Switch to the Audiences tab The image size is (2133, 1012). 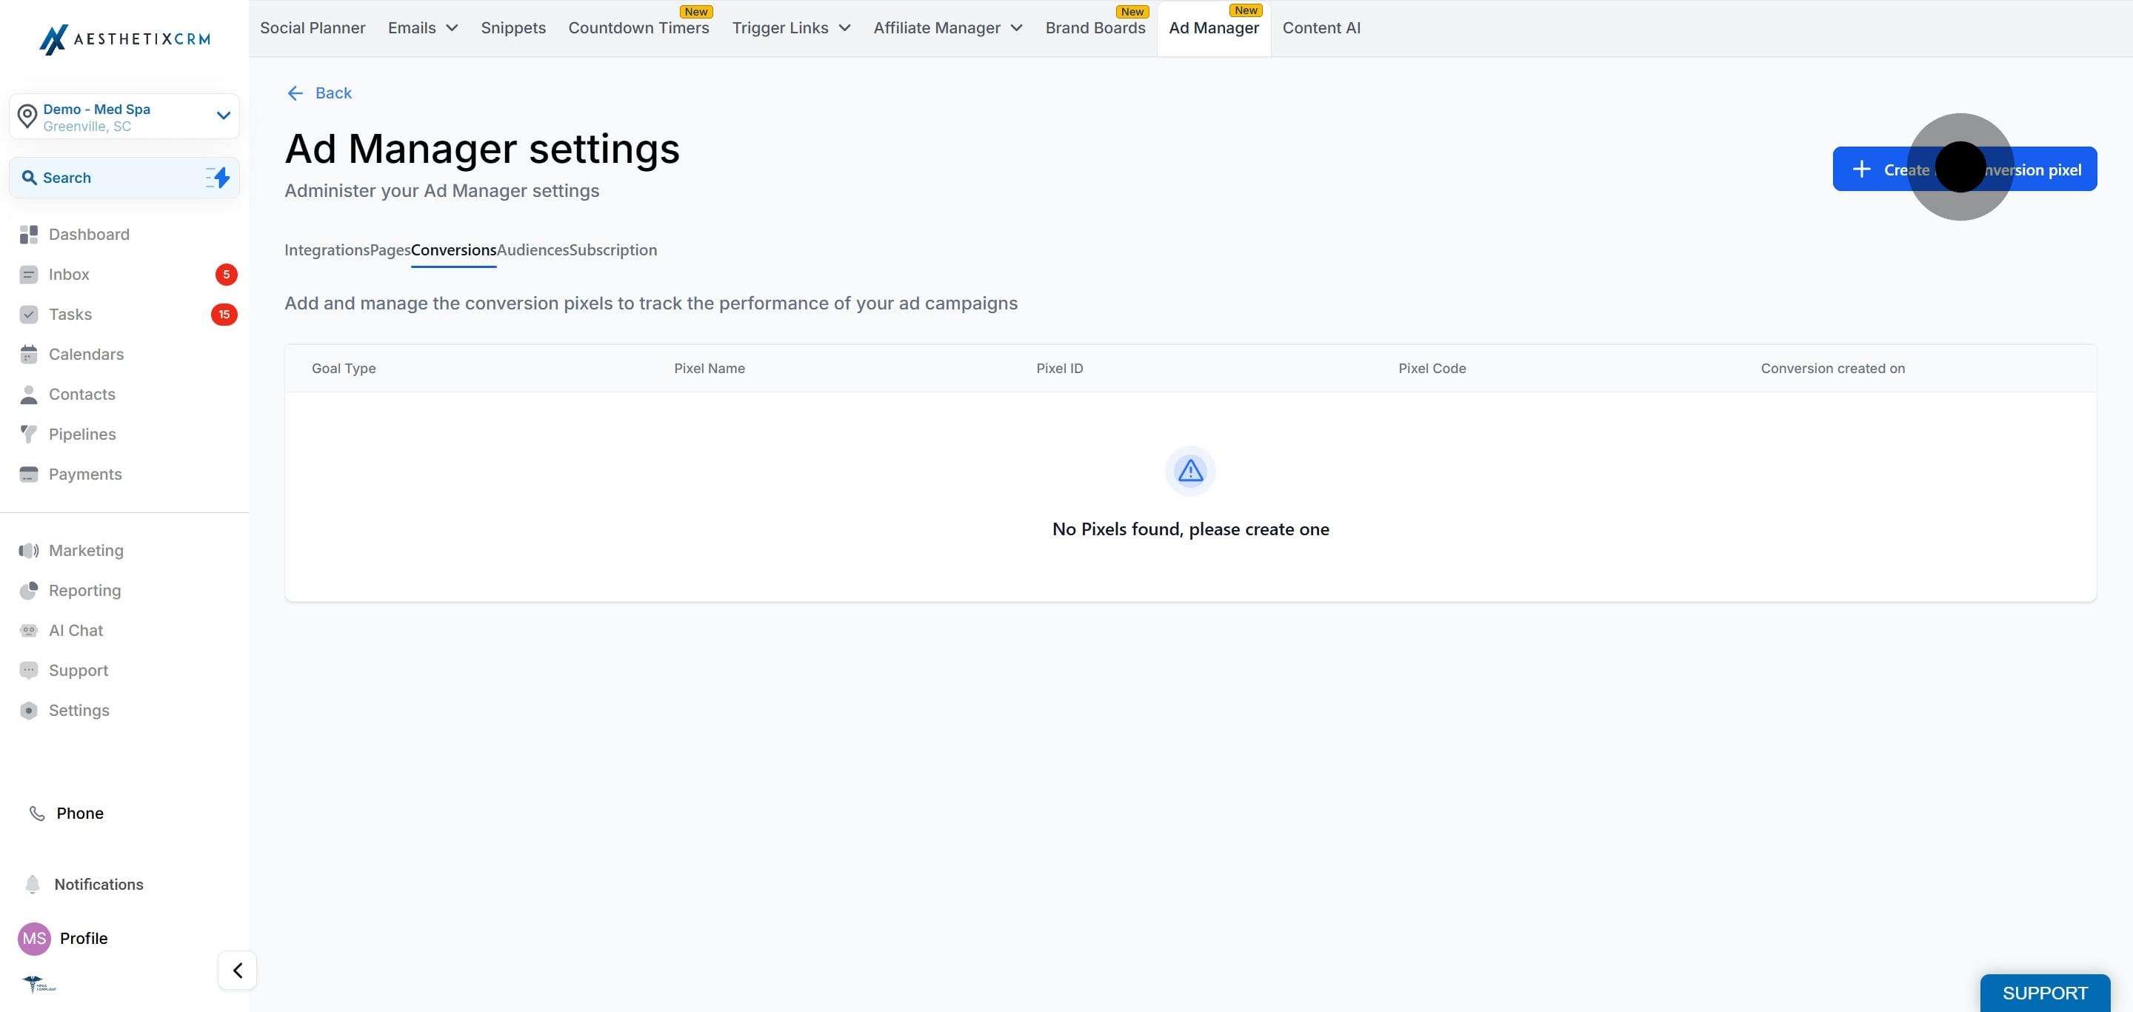click(533, 250)
